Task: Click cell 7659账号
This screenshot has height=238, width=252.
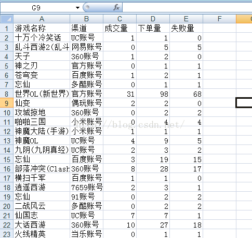Action: [x=87, y=187]
